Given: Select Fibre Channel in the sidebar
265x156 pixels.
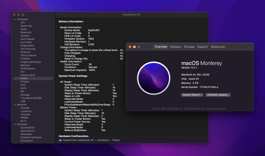Looking at the screenshot, I should pos(28,55).
